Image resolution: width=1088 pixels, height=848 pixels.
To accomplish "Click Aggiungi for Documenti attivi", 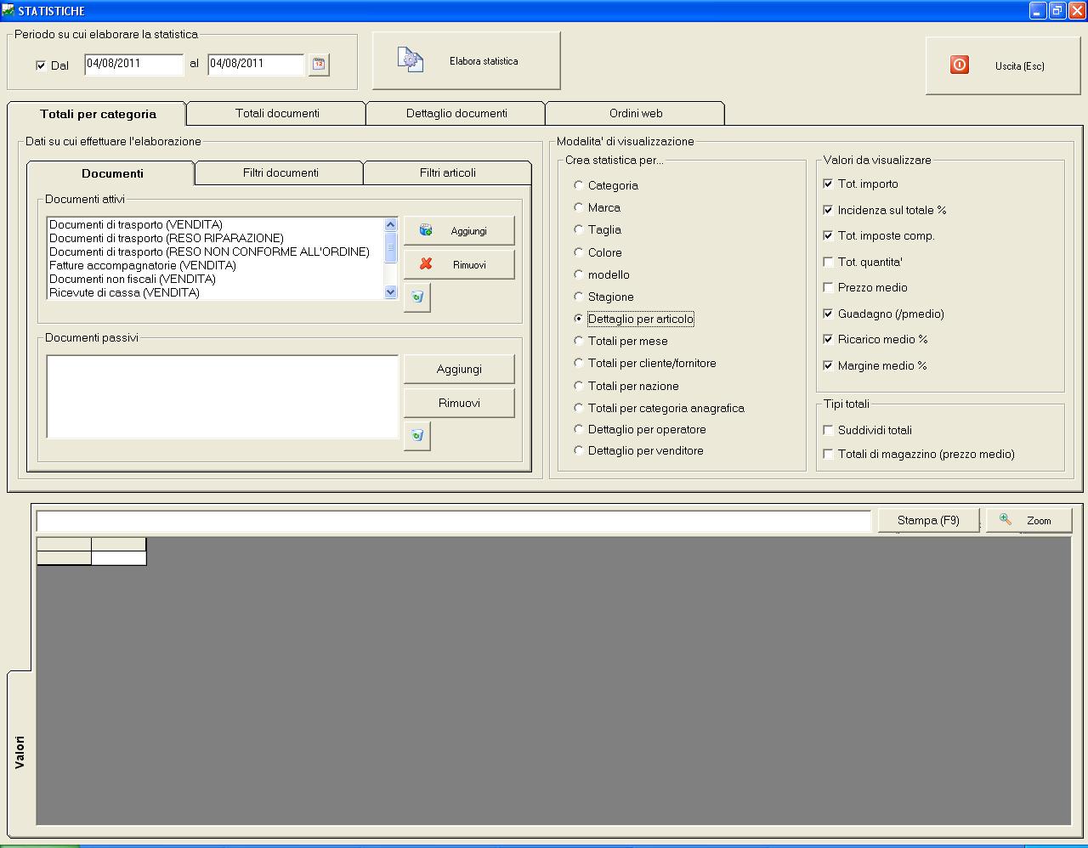I will pos(459,230).
